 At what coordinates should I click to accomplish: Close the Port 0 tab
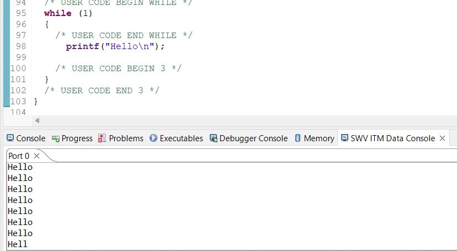pos(37,156)
